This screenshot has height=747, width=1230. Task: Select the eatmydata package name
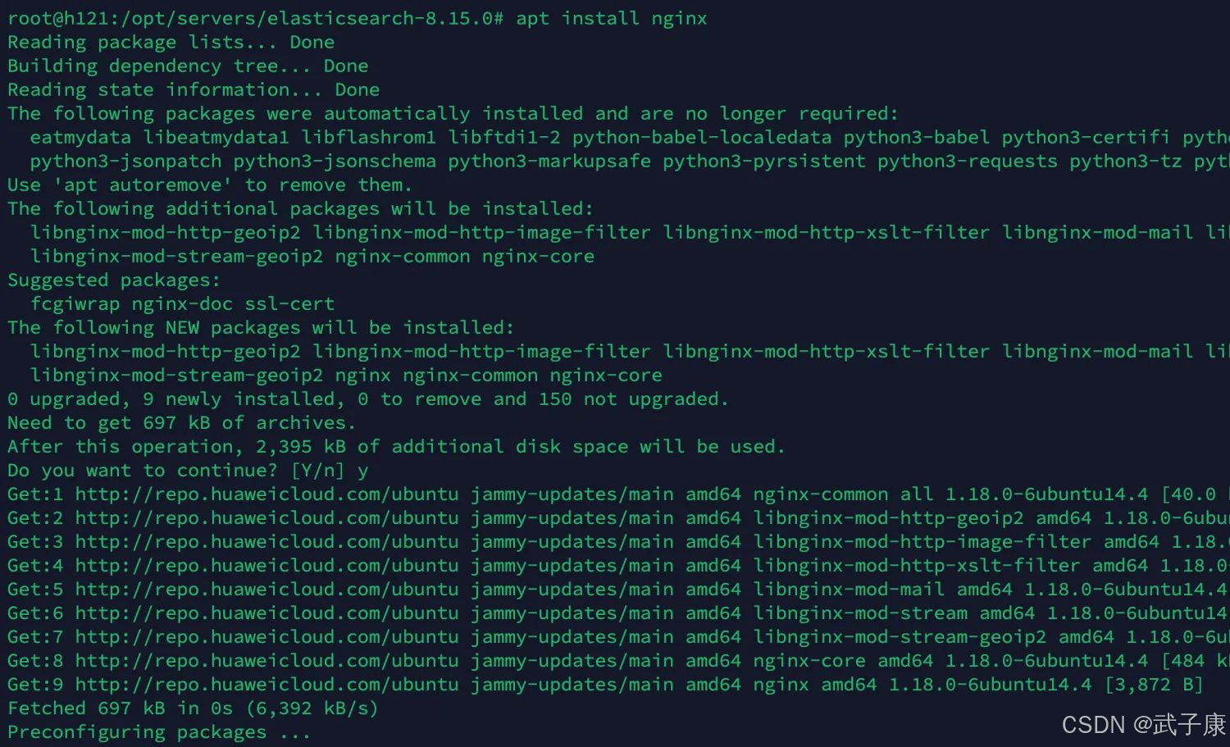(80, 137)
